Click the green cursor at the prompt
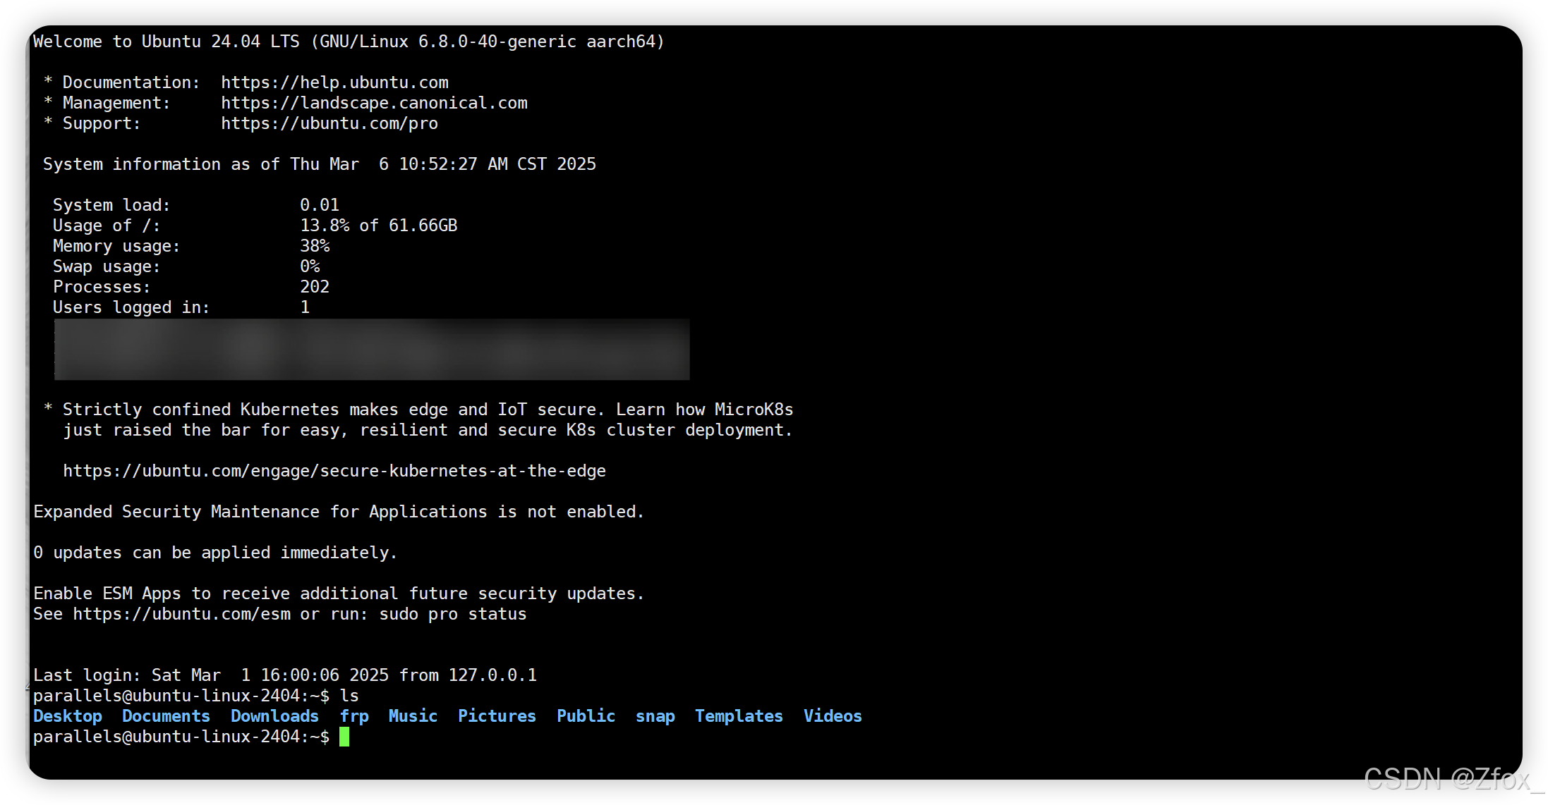The width and height of the screenshot is (1548, 805). tap(344, 737)
